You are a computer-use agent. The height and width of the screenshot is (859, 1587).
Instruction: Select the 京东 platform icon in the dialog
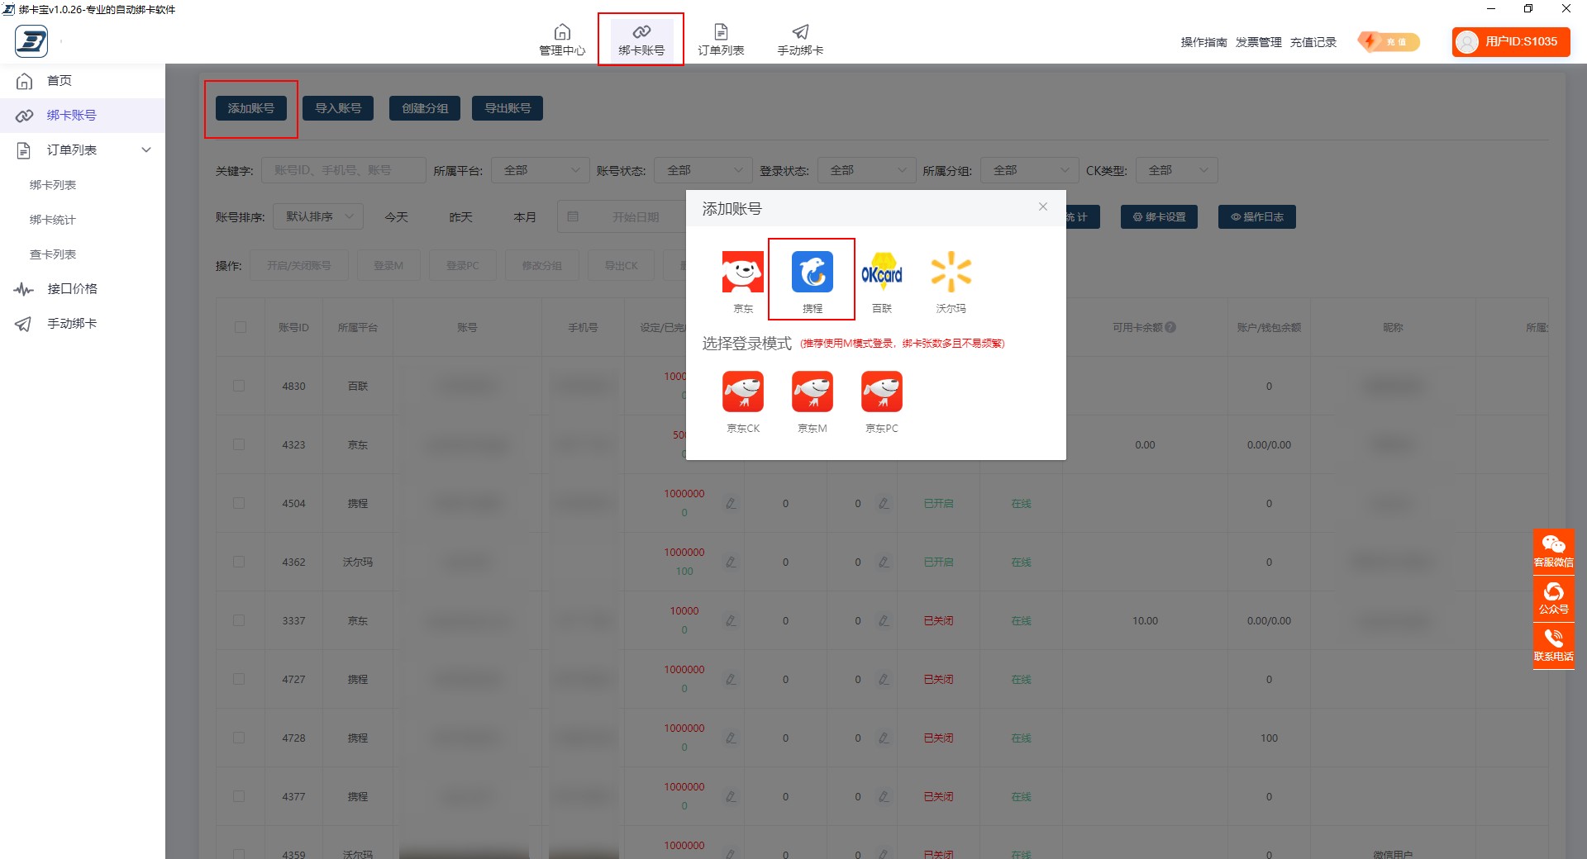742,273
